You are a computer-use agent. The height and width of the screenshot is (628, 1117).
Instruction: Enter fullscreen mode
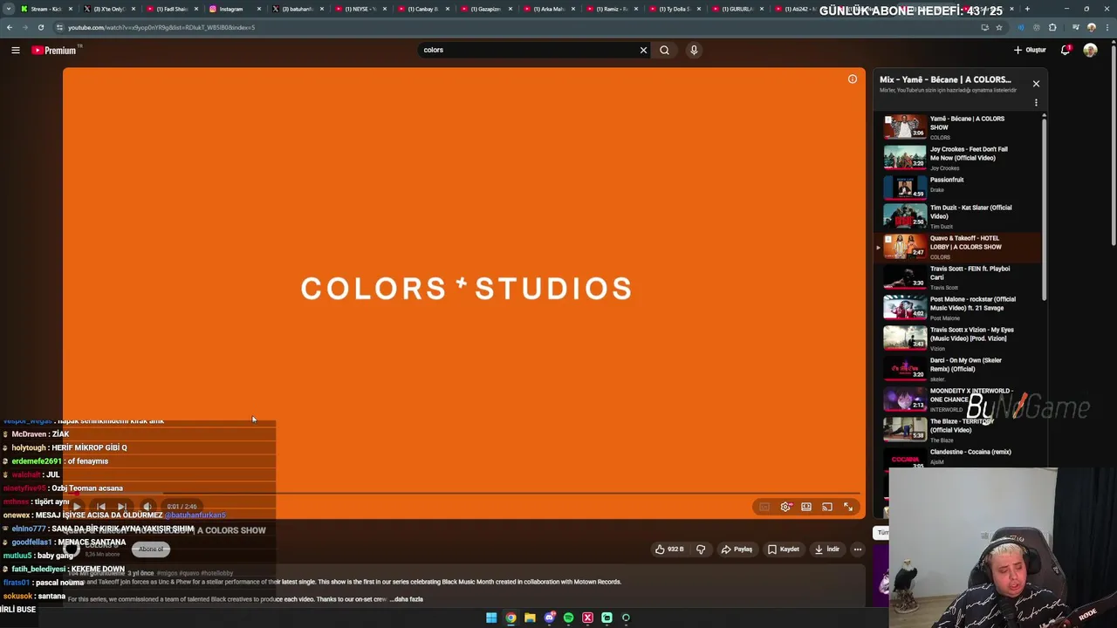(x=848, y=507)
